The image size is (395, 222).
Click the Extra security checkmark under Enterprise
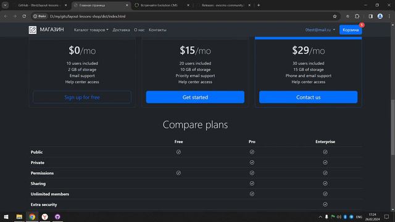[325, 204]
